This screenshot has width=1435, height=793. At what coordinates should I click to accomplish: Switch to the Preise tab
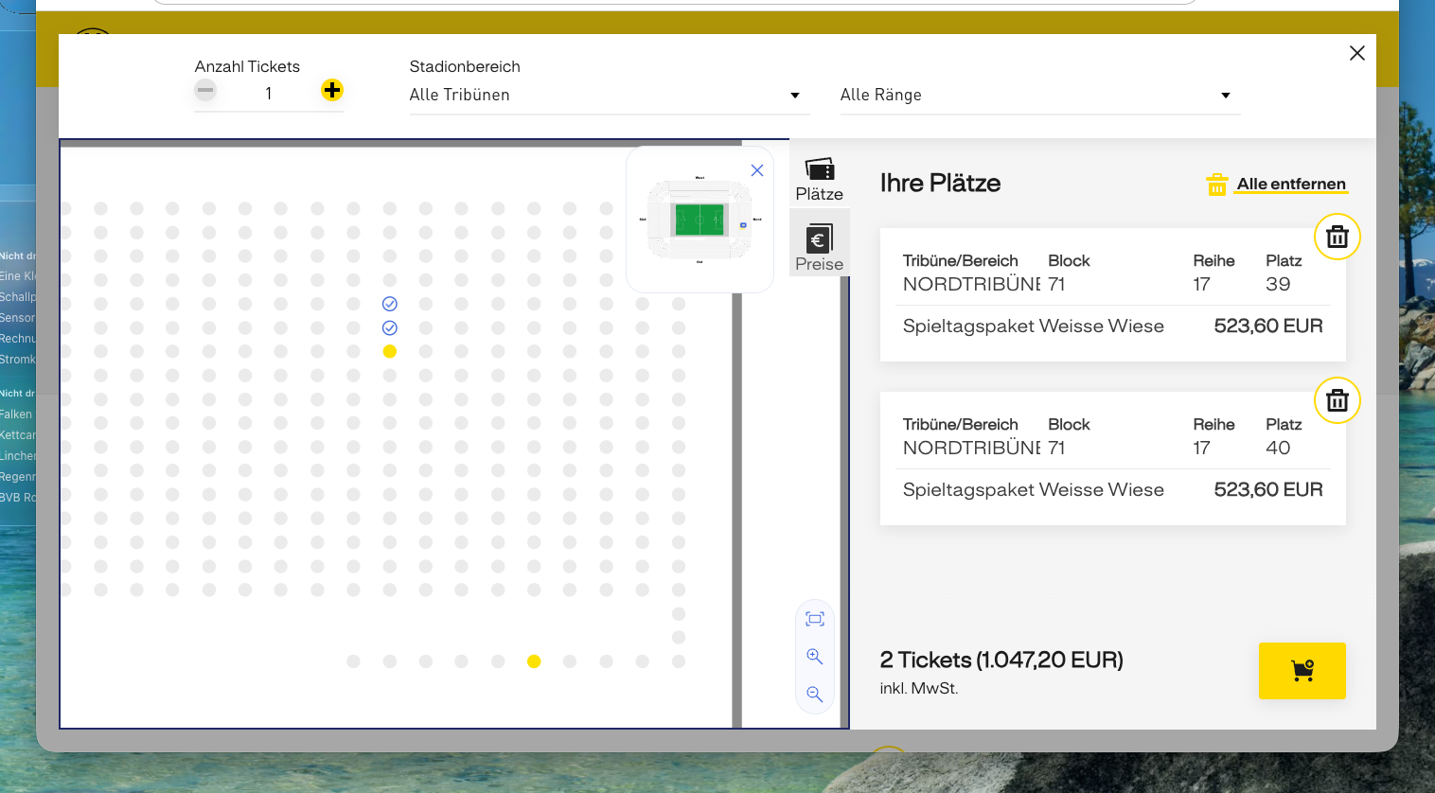point(819,248)
